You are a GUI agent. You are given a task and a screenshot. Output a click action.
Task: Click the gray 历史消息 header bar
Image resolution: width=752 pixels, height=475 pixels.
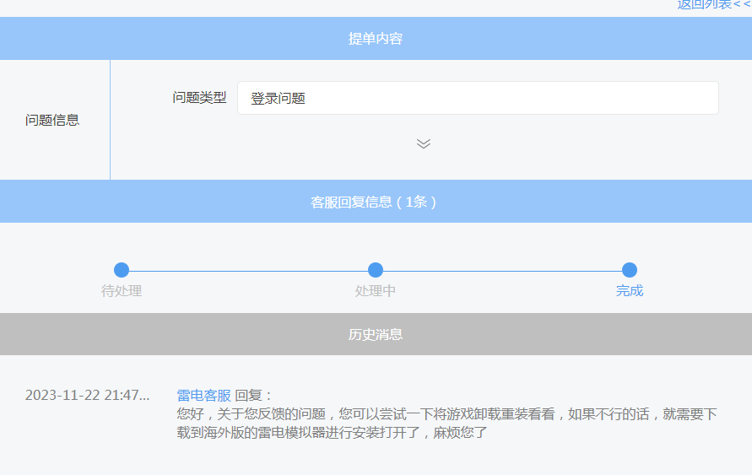tap(376, 334)
